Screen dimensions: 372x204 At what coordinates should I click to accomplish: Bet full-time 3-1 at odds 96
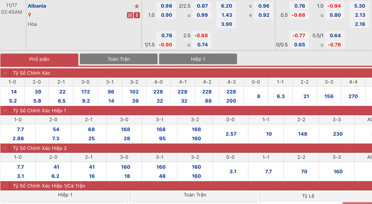(x=111, y=92)
